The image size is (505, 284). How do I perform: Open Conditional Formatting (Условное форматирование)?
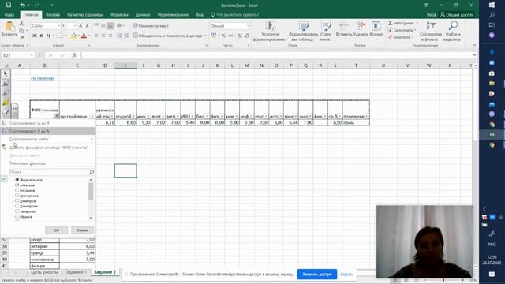tap(270, 32)
